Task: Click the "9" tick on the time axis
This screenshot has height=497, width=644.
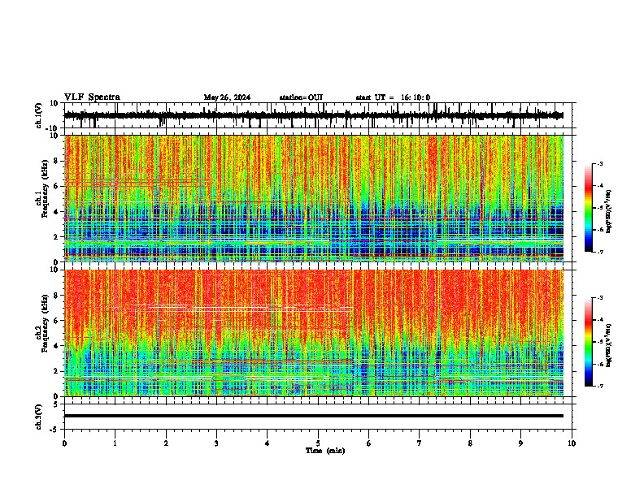Action: point(520,443)
